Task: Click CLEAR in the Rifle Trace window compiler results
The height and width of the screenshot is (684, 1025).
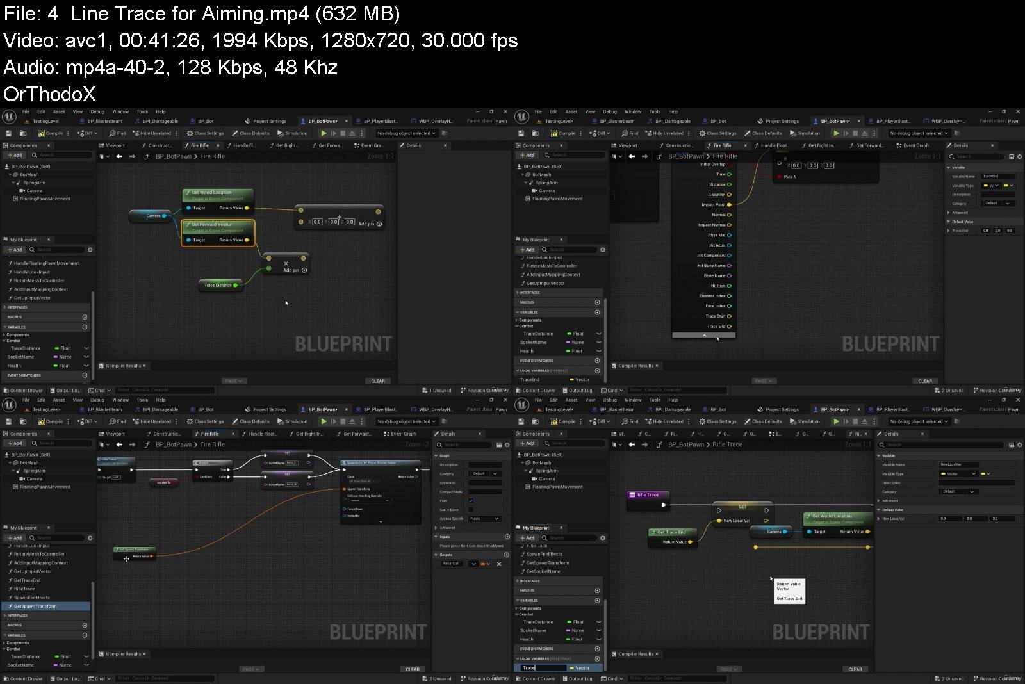Action: (x=855, y=669)
